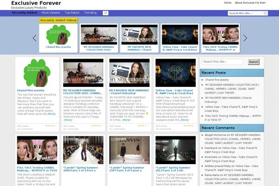Screen dimensions: 279x186
Task: Click star rating on designer handbag card
Action: 97,126
